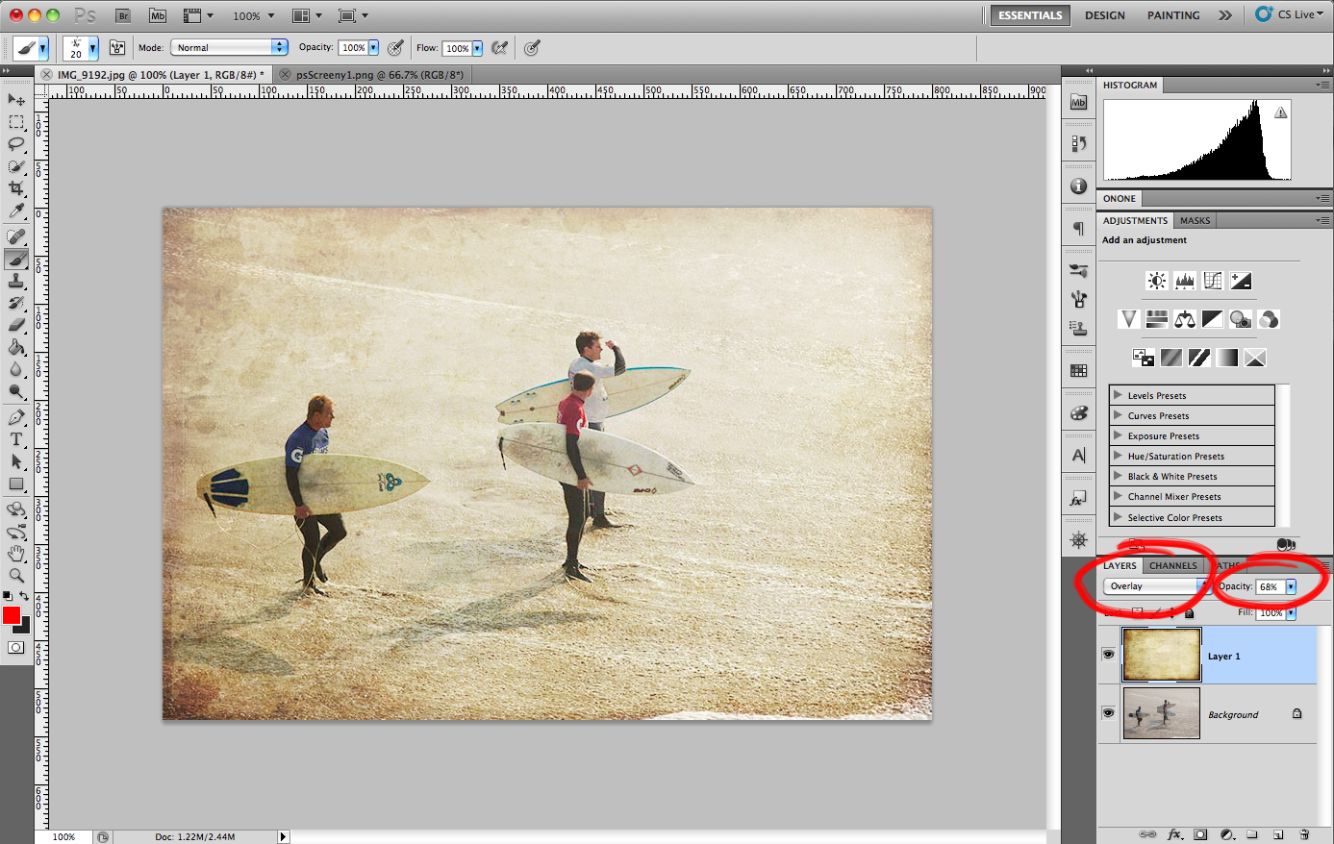This screenshot has width=1334, height=844.
Task: Add a Curves adjustment
Action: click(1213, 281)
